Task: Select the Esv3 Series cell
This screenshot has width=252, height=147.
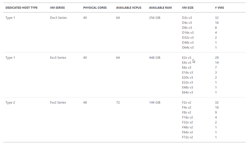Action: coord(58,58)
